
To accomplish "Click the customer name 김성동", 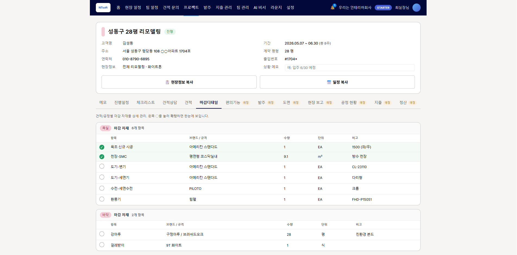I will coord(128,43).
